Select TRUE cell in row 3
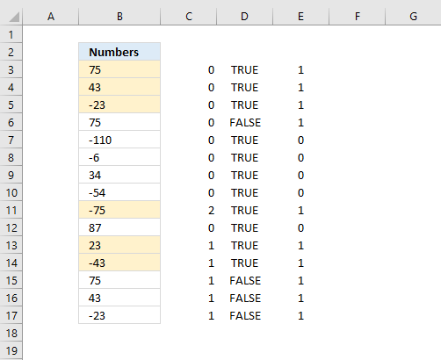The image size is (441, 360). (x=244, y=69)
